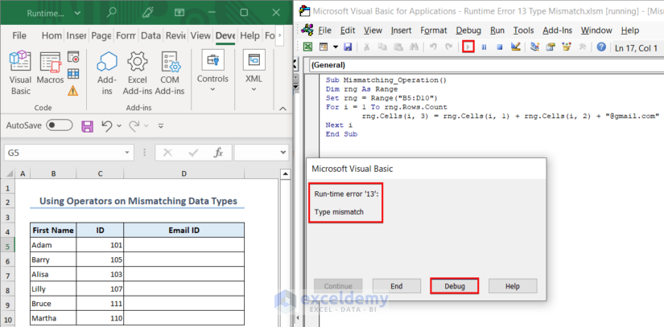Open Project Explorer from VBA toolbar
The height and width of the screenshot is (327, 664).
click(535, 47)
